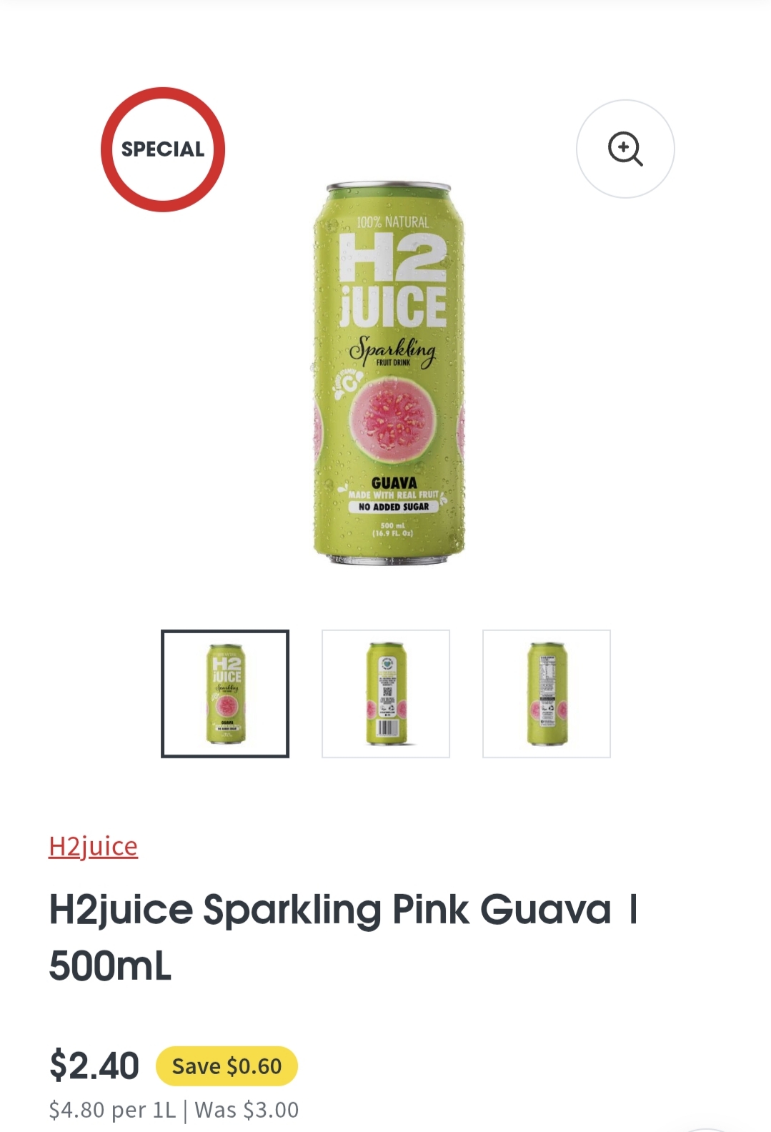Screen dimensions: 771x1132
Task: Select the front-view can thumbnail
Action: (225, 693)
